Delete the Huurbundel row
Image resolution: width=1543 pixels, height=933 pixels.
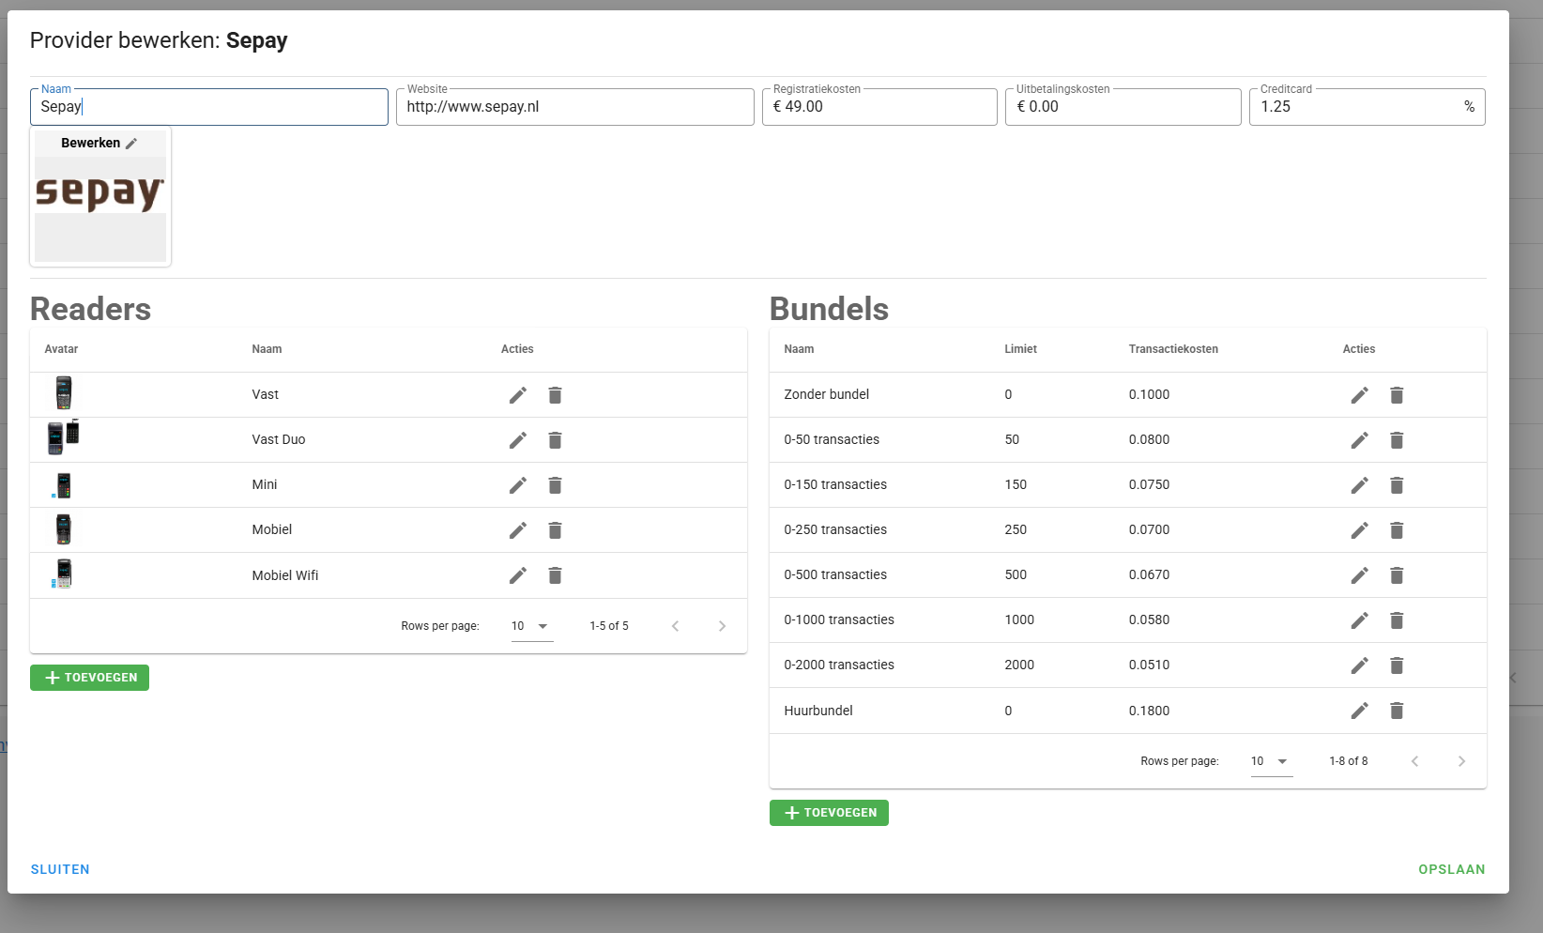(x=1397, y=711)
